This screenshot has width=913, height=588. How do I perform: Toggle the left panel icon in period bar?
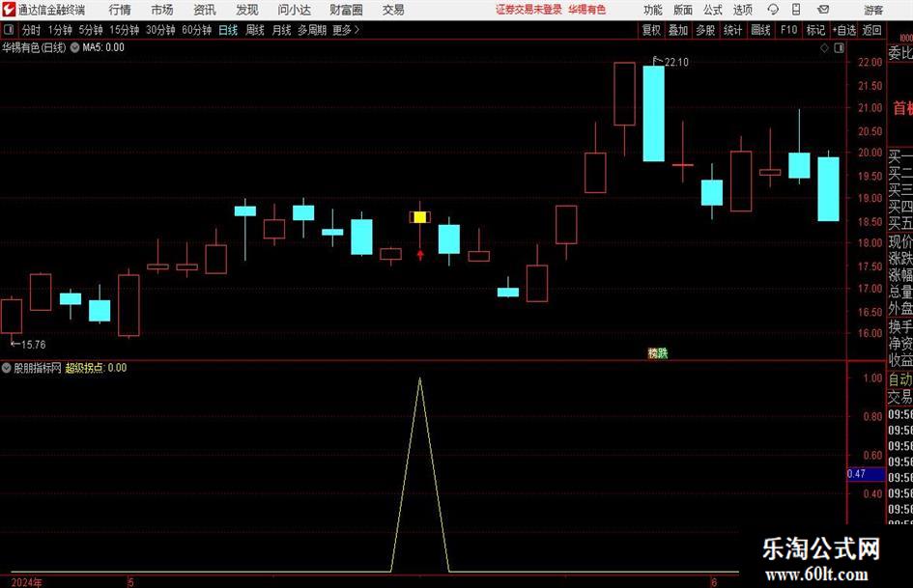(9, 30)
